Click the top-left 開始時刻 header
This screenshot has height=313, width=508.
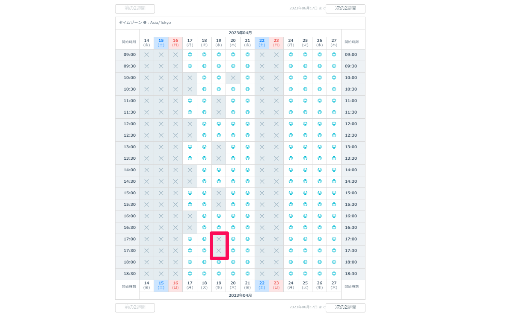(x=129, y=42)
